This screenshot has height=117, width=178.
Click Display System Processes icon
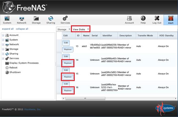(x=7, y=63)
